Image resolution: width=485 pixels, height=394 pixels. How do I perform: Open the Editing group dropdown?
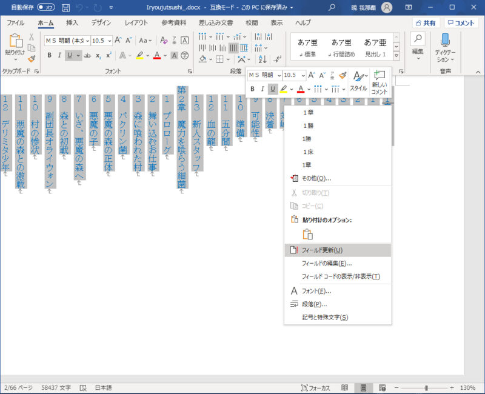(x=418, y=48)
